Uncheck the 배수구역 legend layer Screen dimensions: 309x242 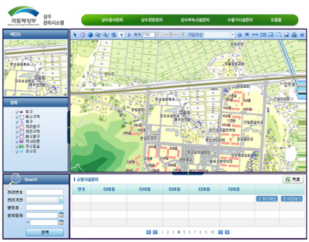pos(17,117)
